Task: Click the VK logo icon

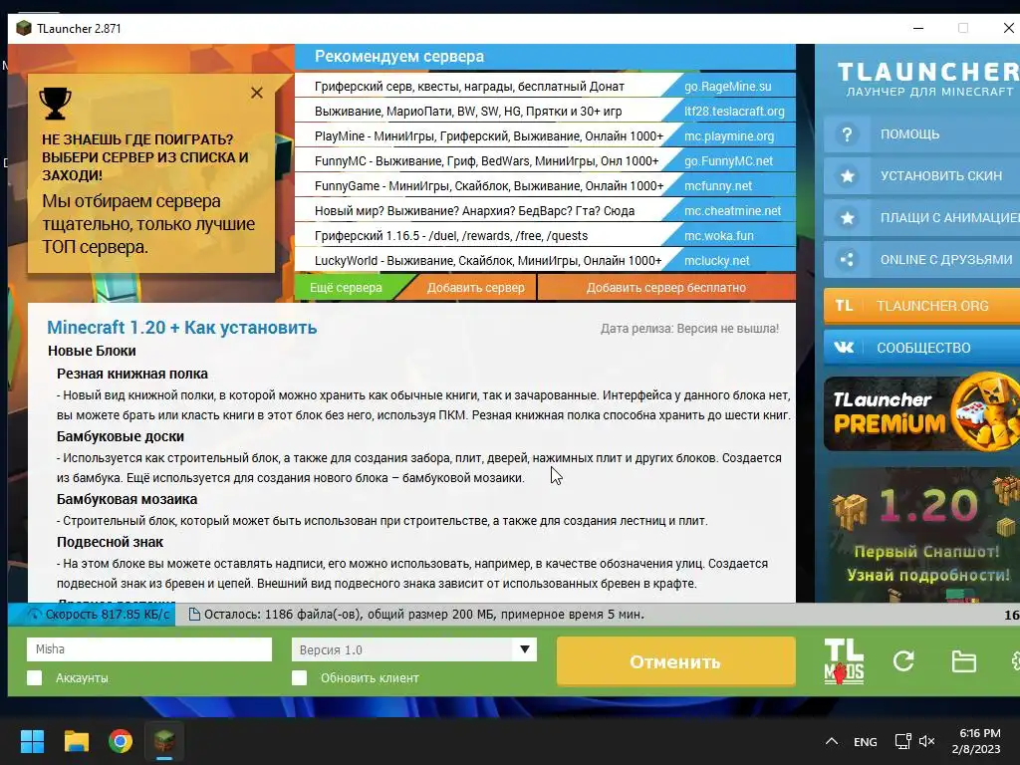Action: pos(844,348)
